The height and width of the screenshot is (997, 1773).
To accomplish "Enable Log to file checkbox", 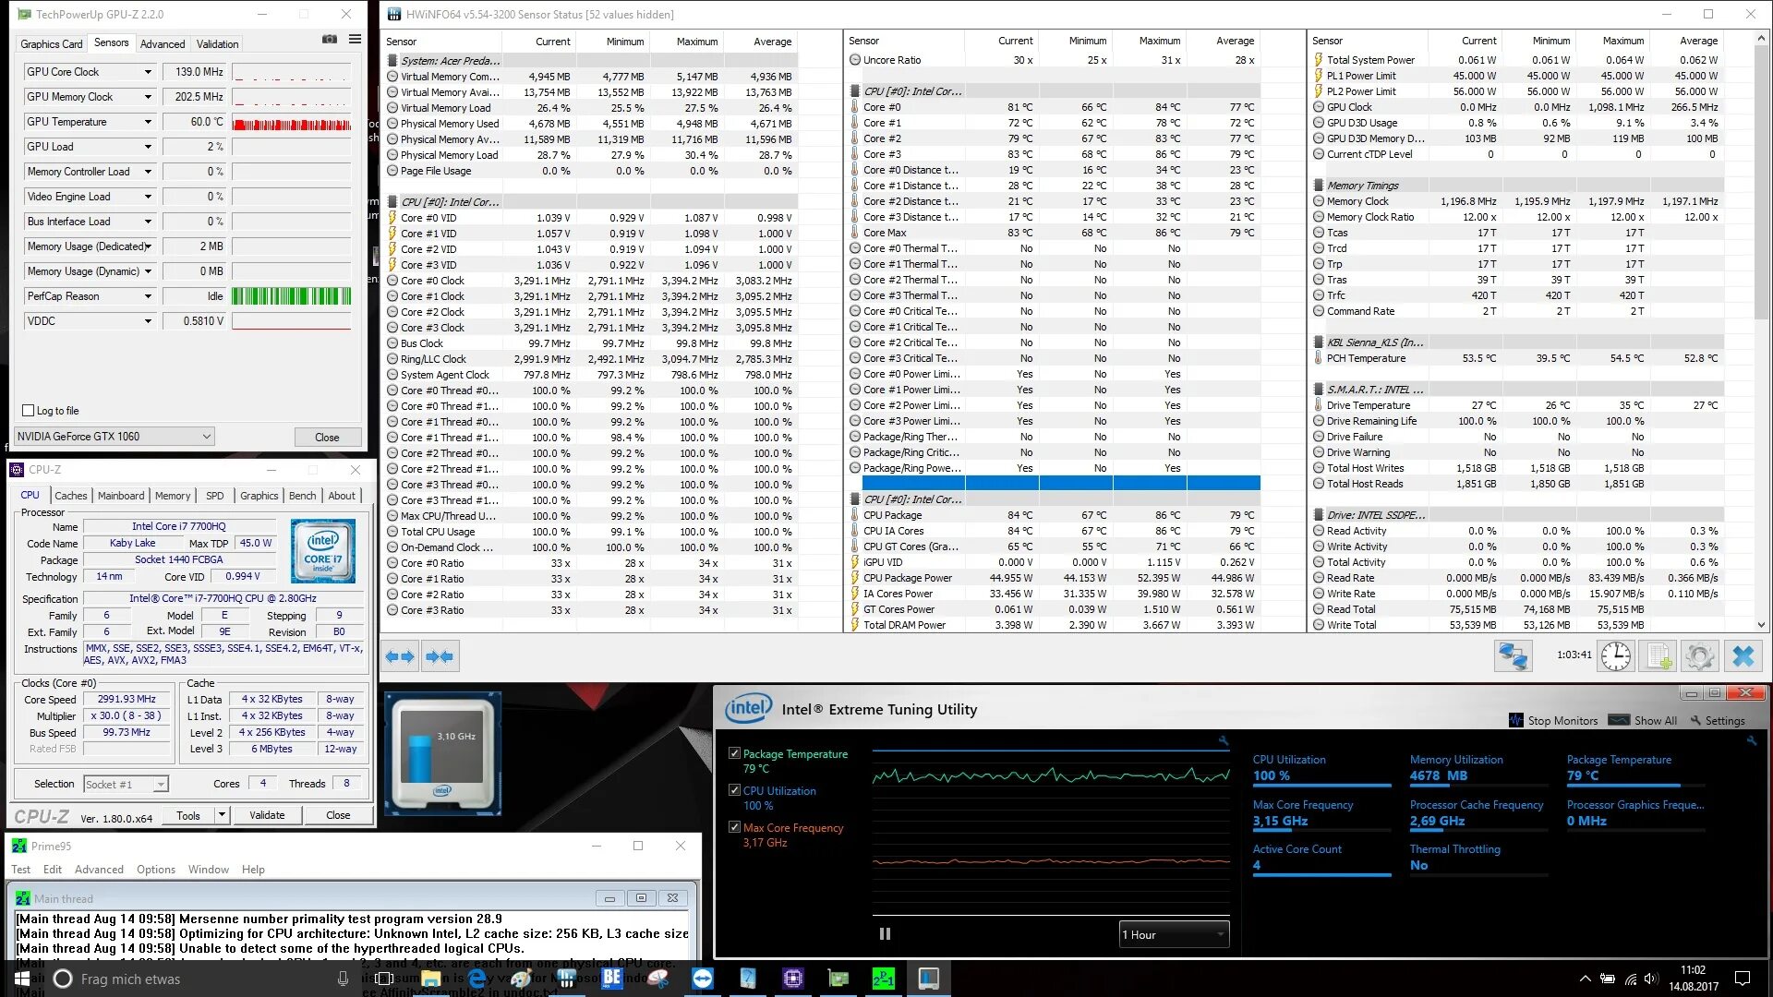I will [28, 411].
